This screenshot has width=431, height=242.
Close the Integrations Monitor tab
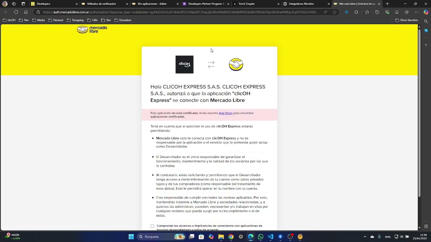329,4
